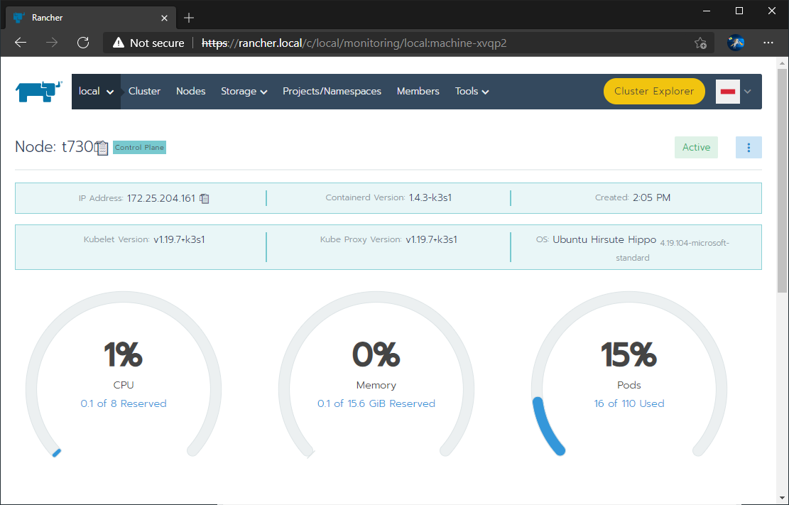
Task: Click the browser address bar URL
Action: pyautogui.click(x=355, y=43)
